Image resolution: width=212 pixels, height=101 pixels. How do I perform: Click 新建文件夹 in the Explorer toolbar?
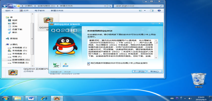pyautogui.click(x=57, y=11)
